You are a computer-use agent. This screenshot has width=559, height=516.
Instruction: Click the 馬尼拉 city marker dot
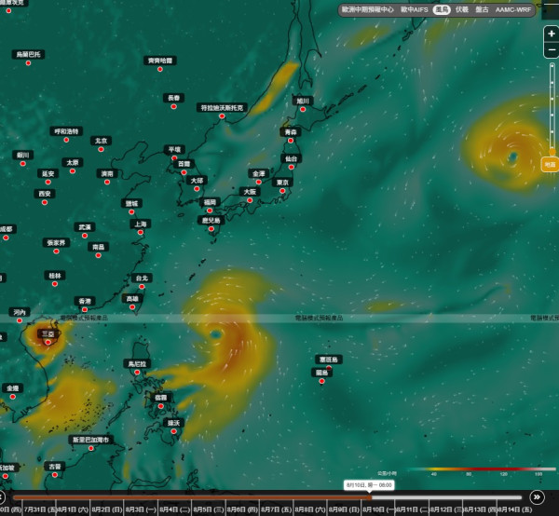coord(137,373)
